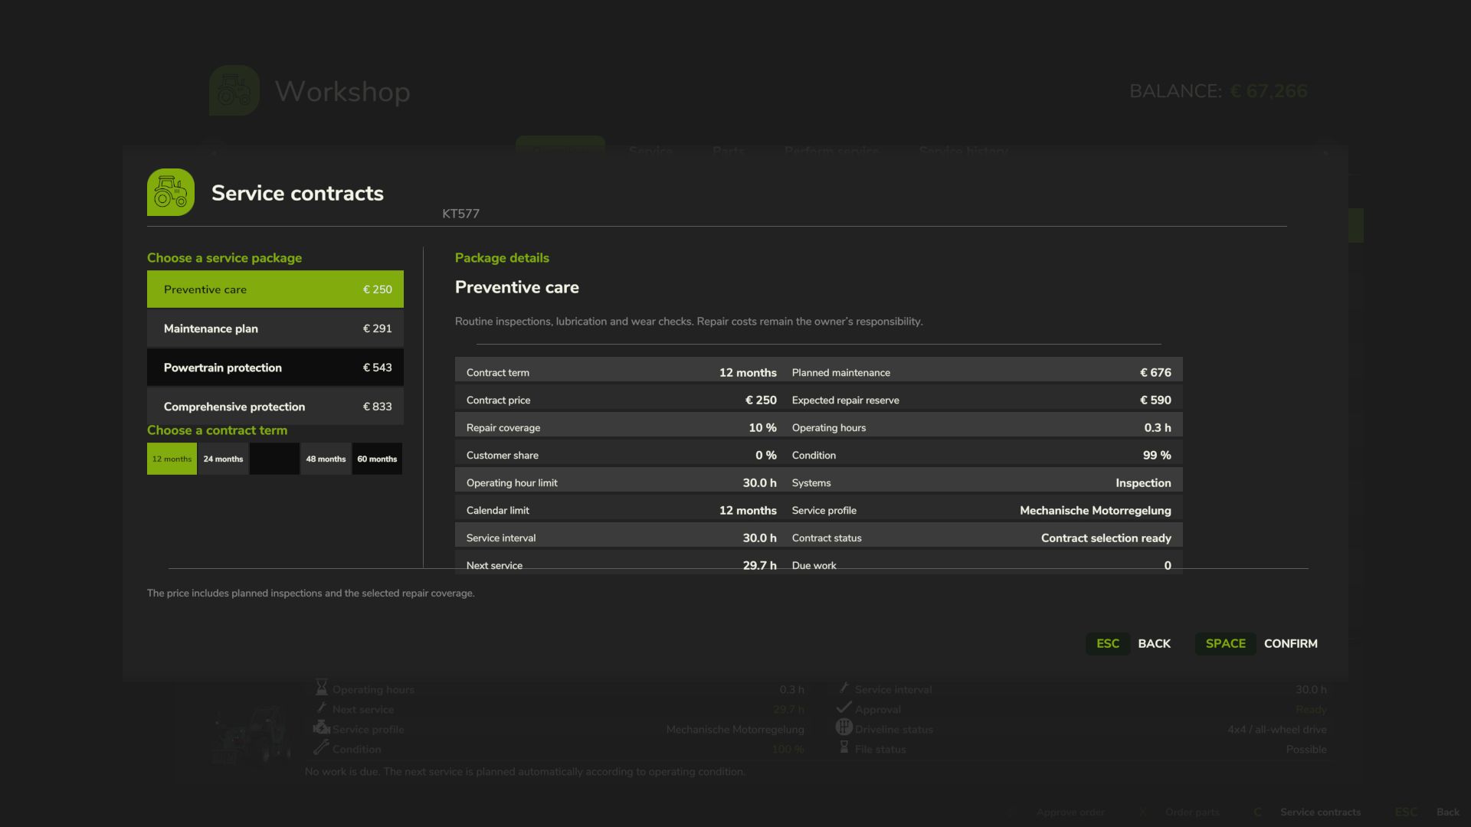
Task: Click Back in the bottom bar
Action: point(1447,812)
